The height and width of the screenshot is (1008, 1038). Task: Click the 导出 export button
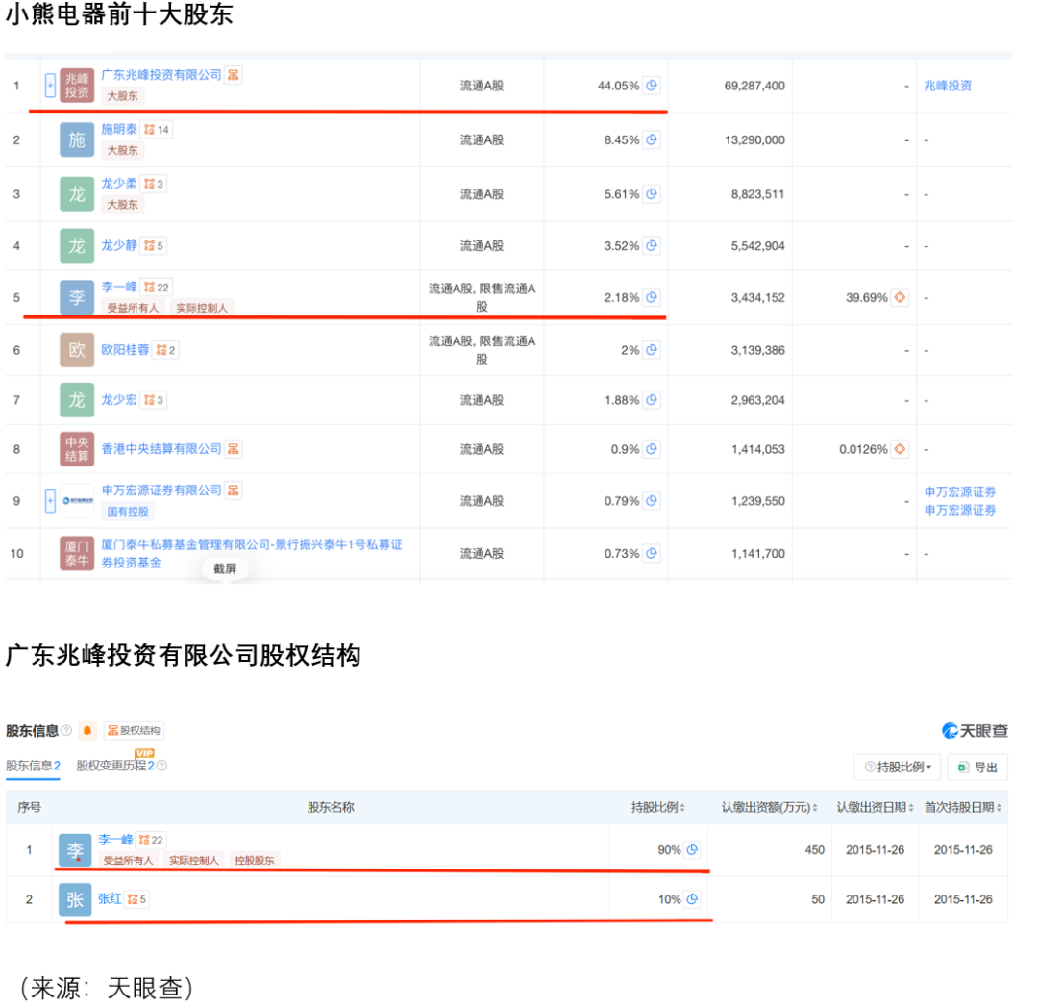977,767
